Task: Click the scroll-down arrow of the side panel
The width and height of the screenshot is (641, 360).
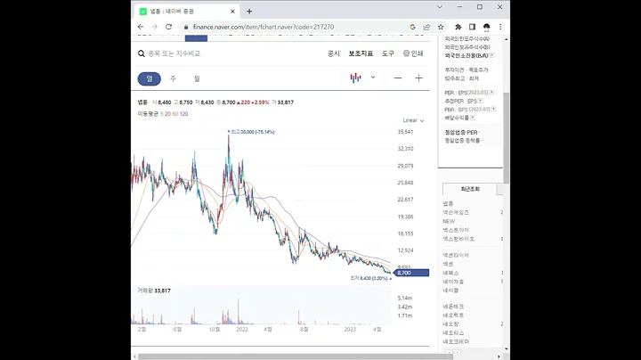Action: [x=507, y=348]
